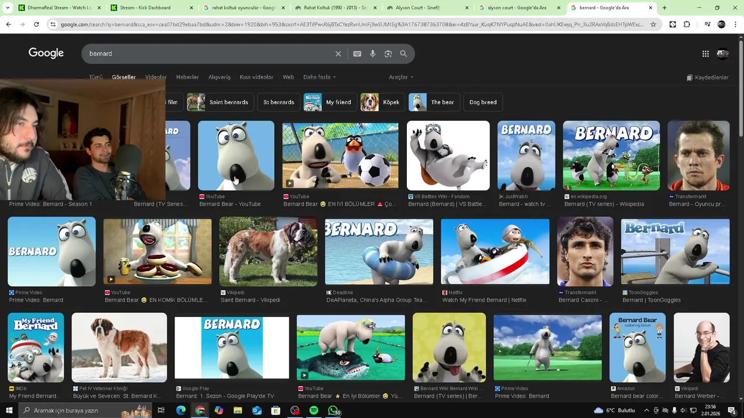Click in the Google search input field
This screenshot has height=418, width=744.
209,53
